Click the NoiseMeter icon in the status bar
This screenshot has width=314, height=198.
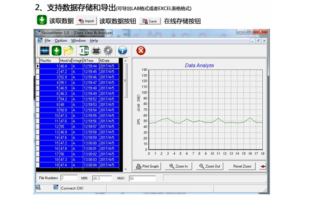coord(56,187)
